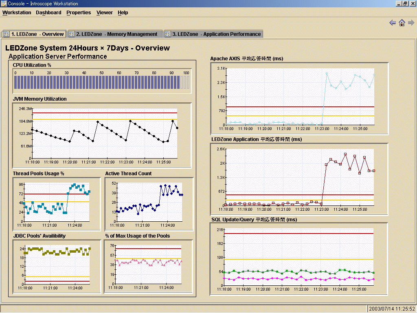Close the Introscope Workstation window

click(412, 3)
